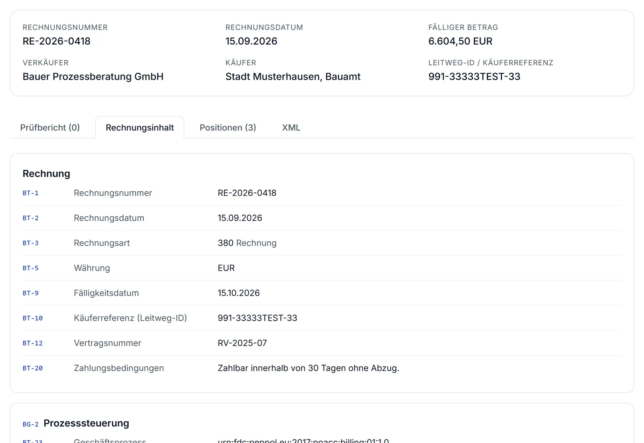The height and width of the screenshot is (443, 644).
Task: Click the BT-3 field code
Action: pos(31,243)
